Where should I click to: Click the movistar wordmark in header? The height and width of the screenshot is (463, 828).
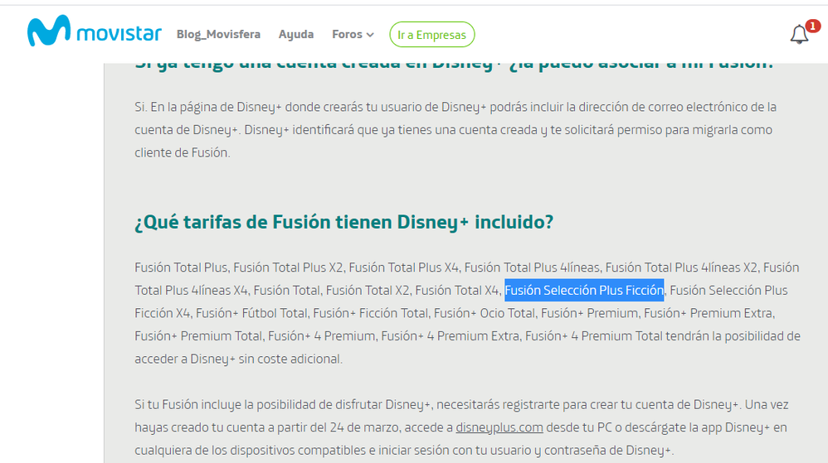117,34
